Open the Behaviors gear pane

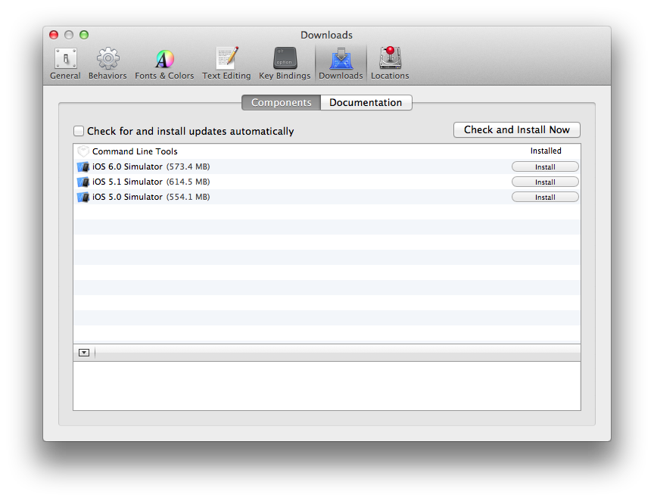pyautogui.click(x=107, y=64)
